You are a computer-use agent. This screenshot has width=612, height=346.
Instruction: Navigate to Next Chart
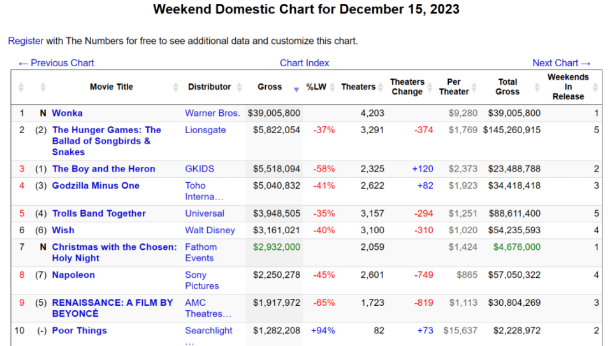562,63
